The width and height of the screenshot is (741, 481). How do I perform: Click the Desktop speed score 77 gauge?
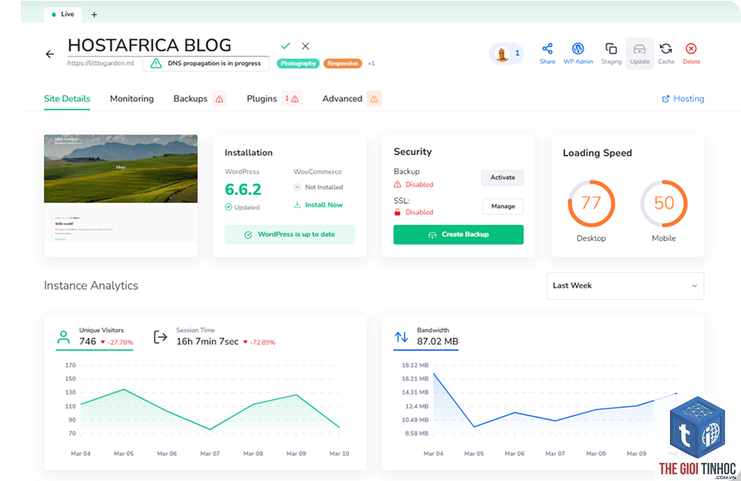tap(591, 204)
